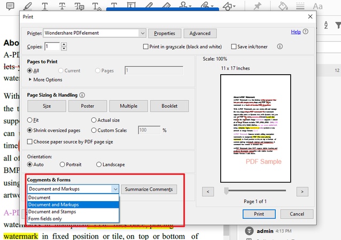The height and width of the screenshot is (240, 341).
Task: Select the strikethrough text tool
Action: (x=62, y=6)
